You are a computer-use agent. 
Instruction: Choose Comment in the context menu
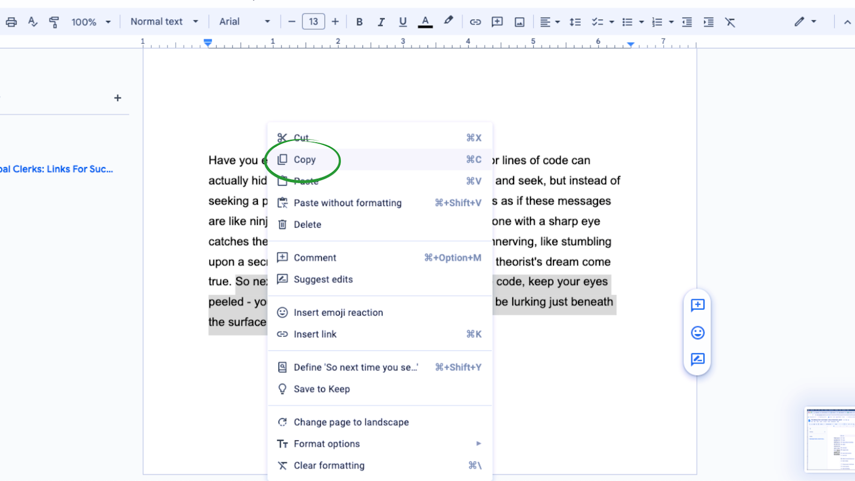[379, 258]
